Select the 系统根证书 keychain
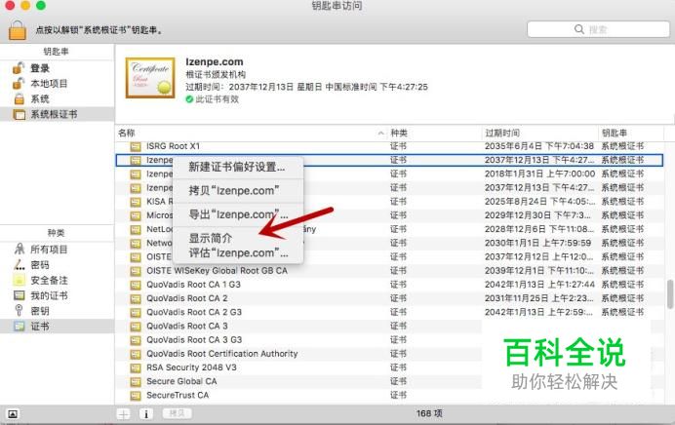 57,114
